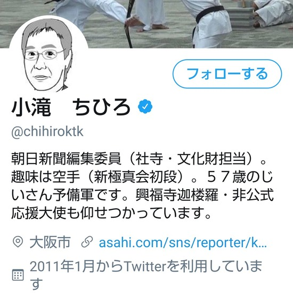The height and width of the screenshot is (293, 293).
Task: Click the blue verified badge icon
Action: pyautogui.click(x=145, y=107)
